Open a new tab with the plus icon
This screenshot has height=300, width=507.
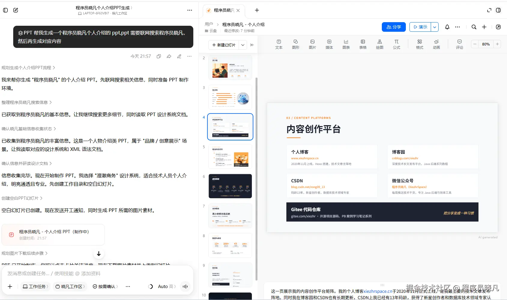coord(257,10)
